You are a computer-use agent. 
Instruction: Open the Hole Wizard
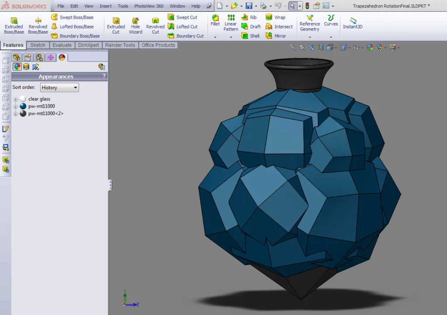pyautogui.click(x=135, y=25)
